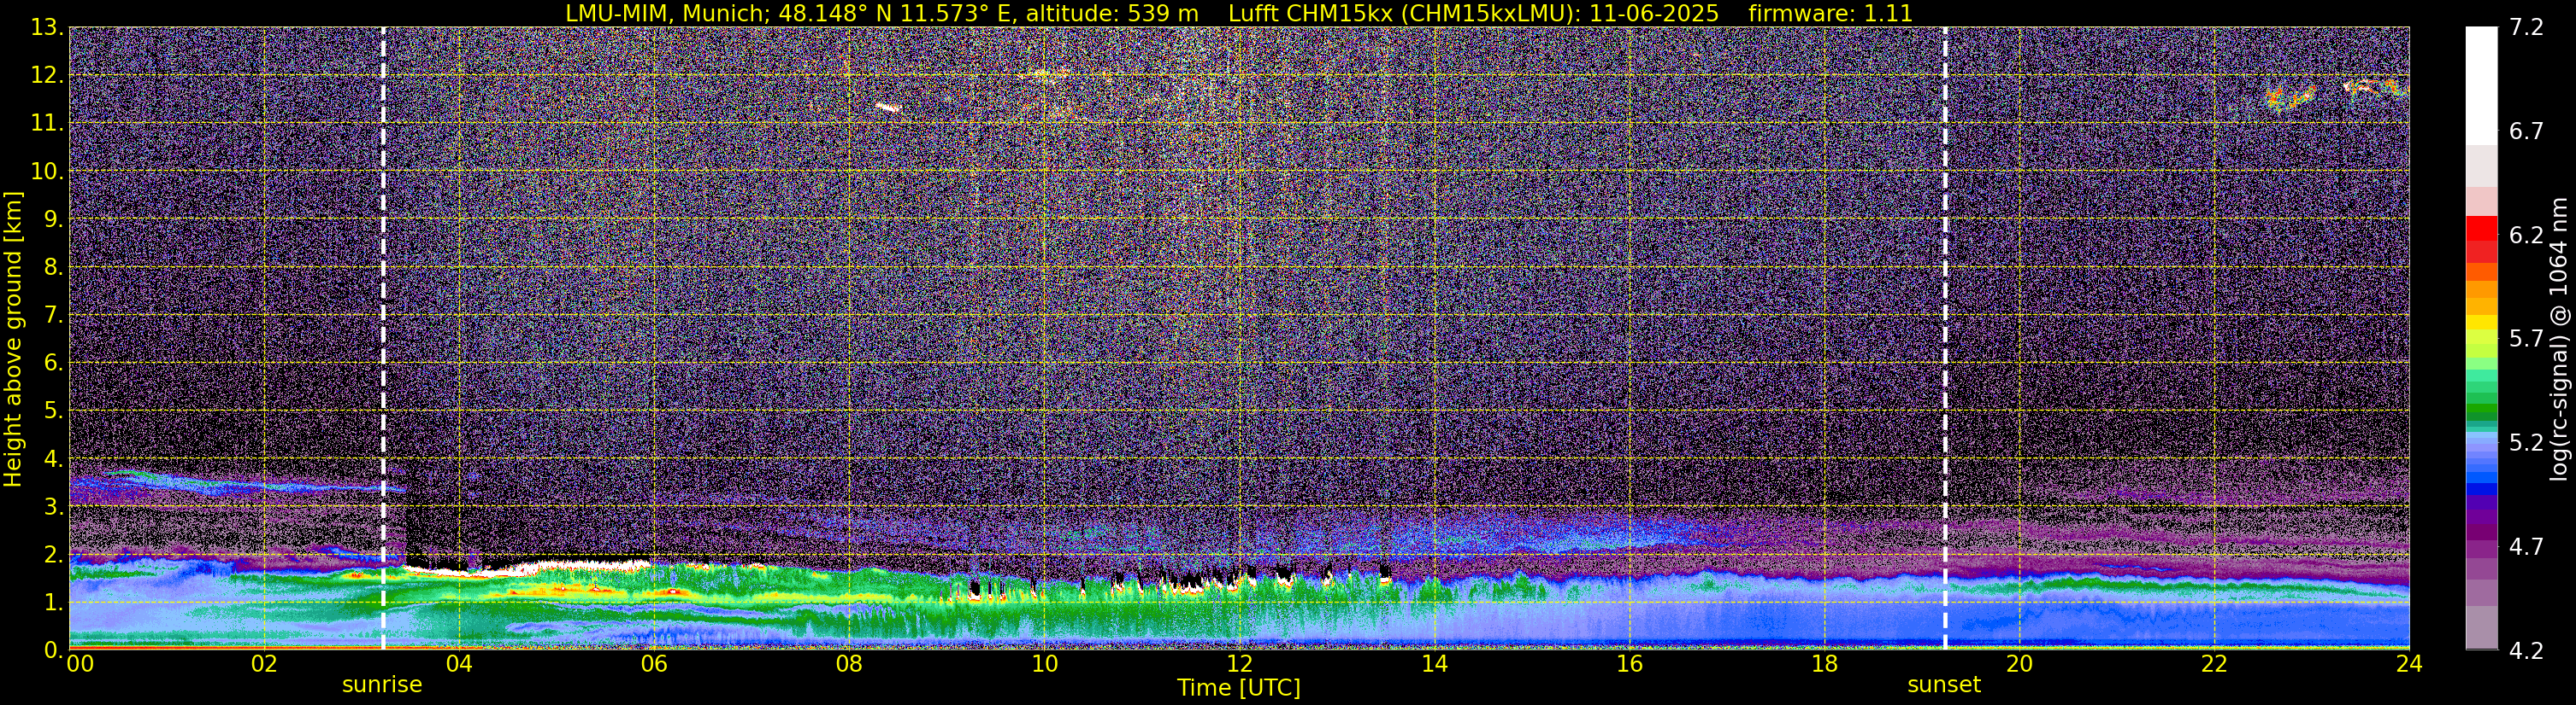
Task: Click the '4.2' colorbar tick value
Action: (2526, 650)
